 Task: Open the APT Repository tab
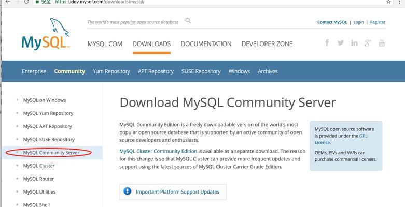(156, 71)
